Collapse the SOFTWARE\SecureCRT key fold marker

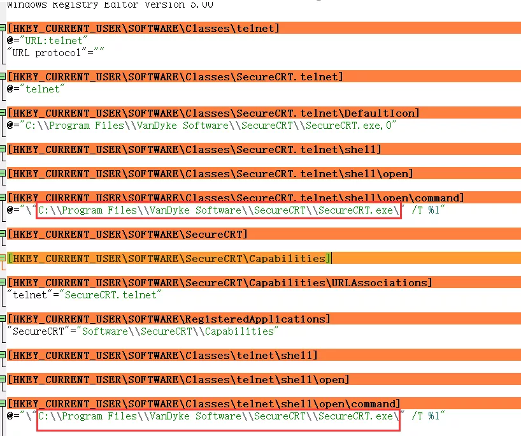click(3, 234)
